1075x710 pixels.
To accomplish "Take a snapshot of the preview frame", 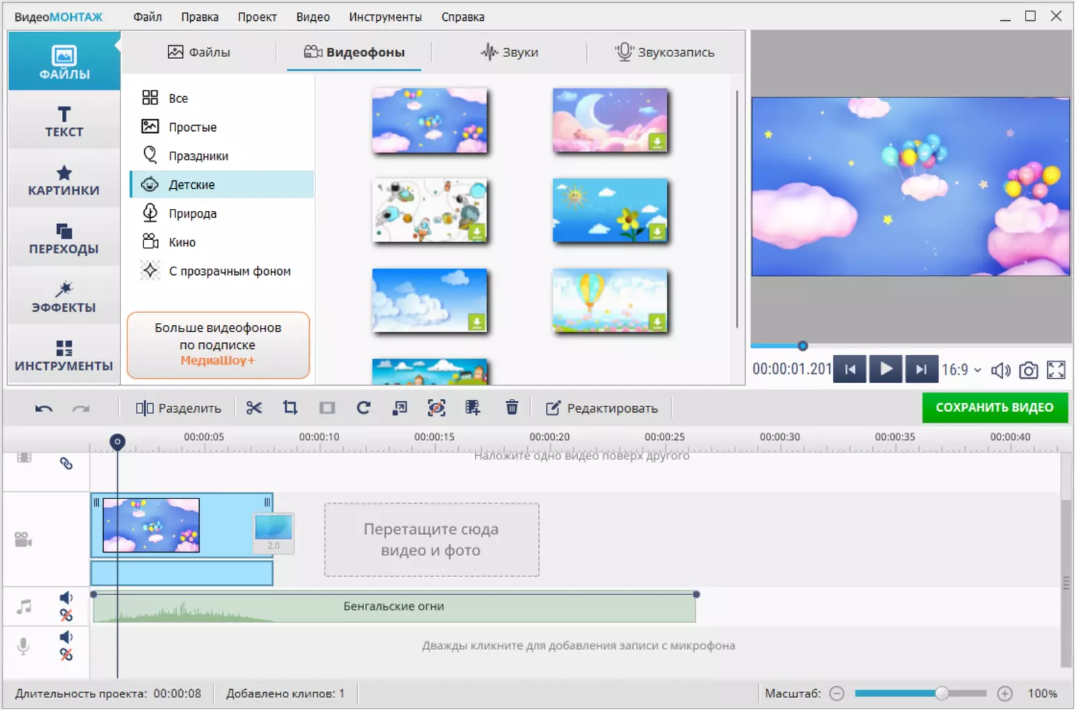I will tap(1028, 370).
